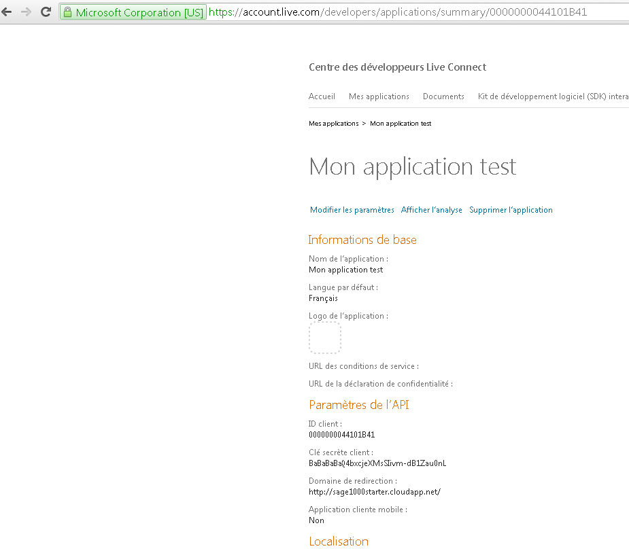
Task: Open the Accueil tab
Action: (322, 96)
